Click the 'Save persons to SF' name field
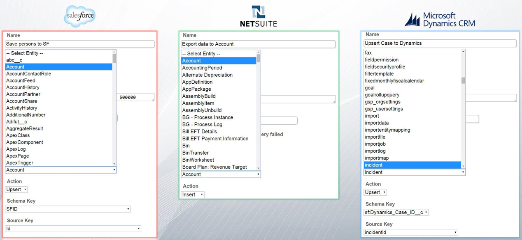The width and height of the screenshot is (522, 240). (80, 44)
